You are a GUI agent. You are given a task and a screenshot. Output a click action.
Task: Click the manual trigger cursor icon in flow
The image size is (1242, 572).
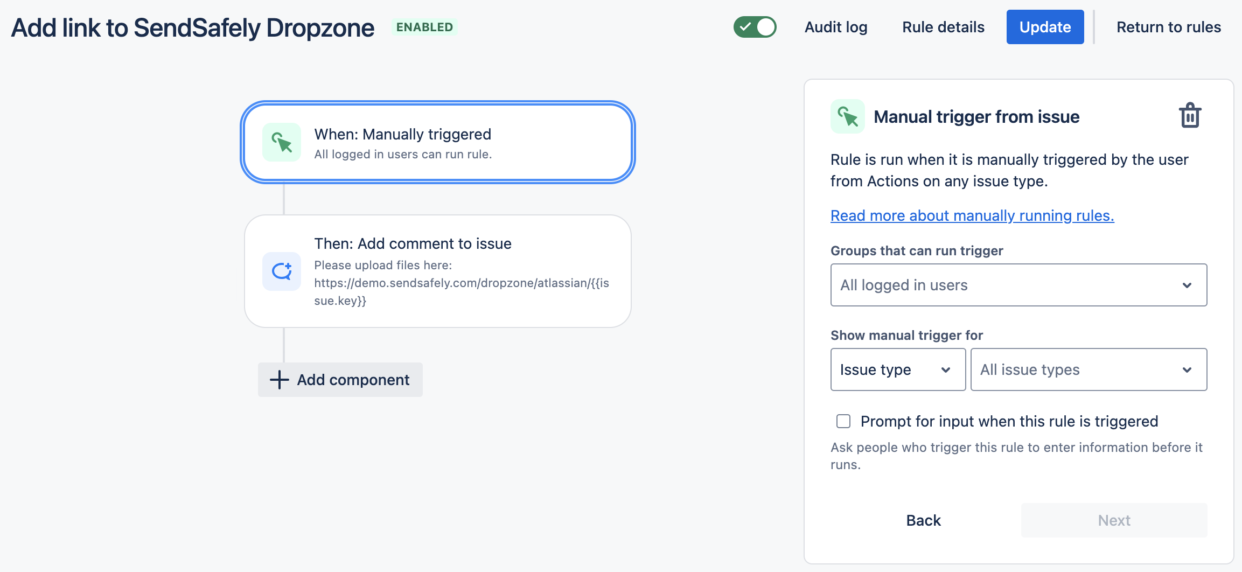pyautogui.click(x=282, y=143)
